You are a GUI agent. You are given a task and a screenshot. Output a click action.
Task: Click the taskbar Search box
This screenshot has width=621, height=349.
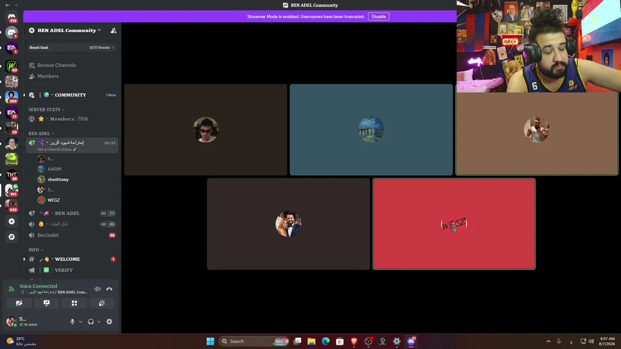(x=254, y=341)
